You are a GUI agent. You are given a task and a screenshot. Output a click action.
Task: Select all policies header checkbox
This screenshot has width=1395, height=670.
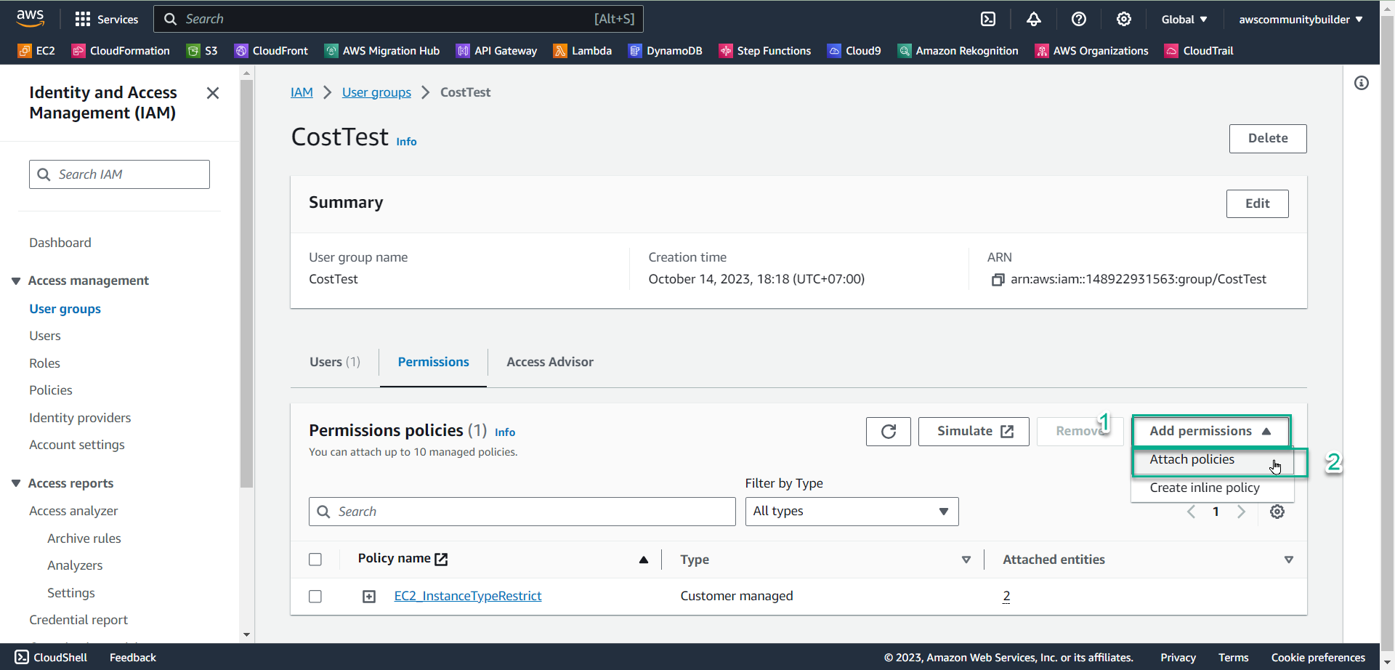point(315,560)
